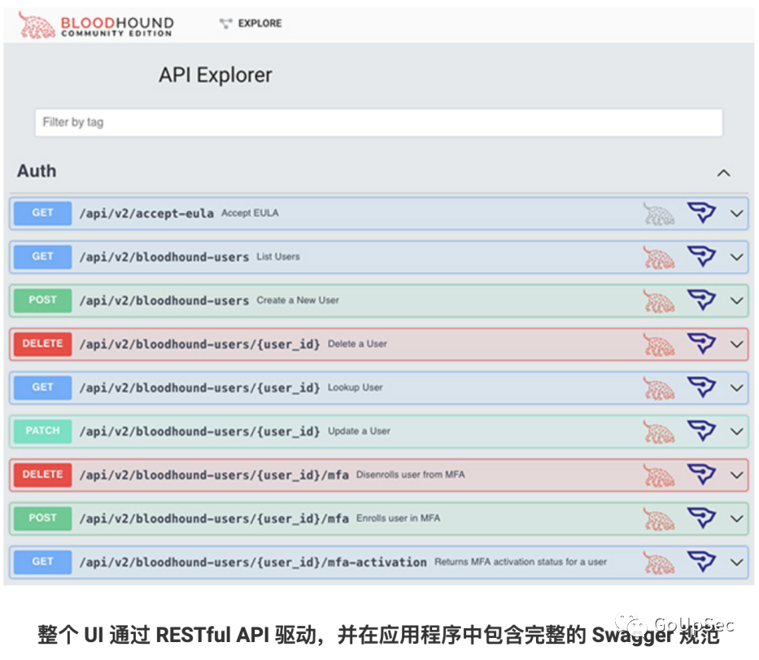Expand the Accept EULA endpoint chevron
Screen dimensions: 759x660
[x=737, y=213]
